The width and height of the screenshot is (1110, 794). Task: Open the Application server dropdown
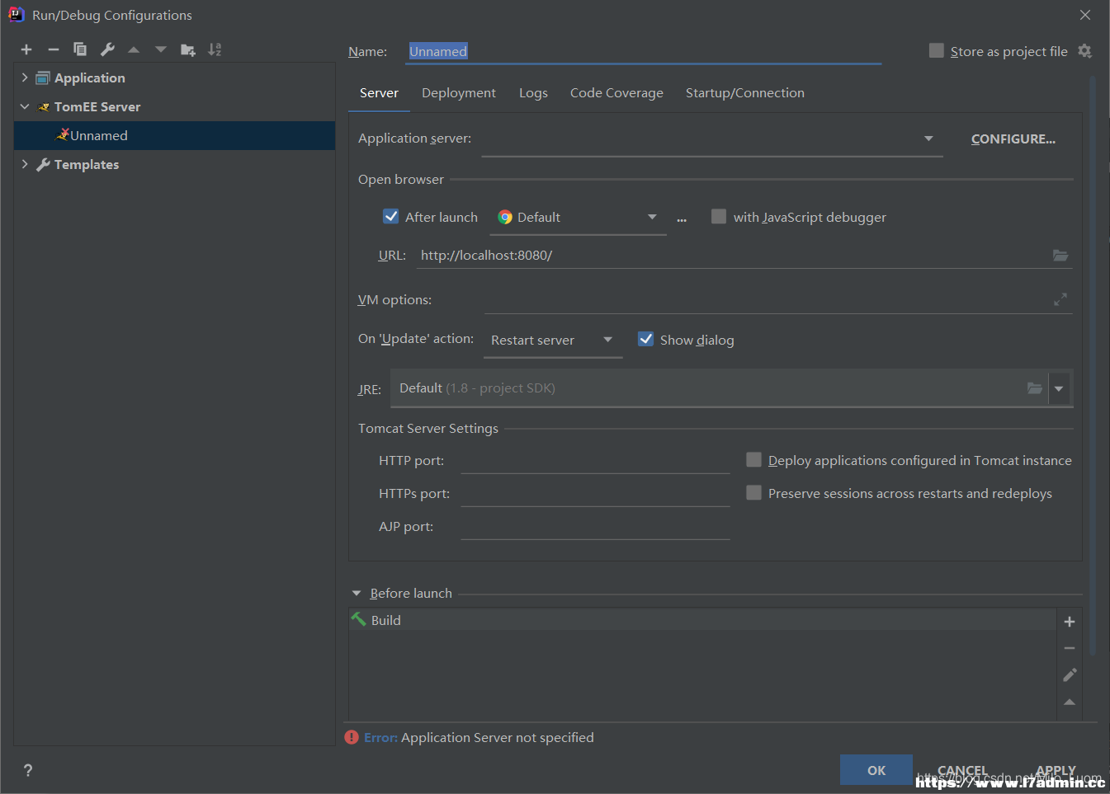tap(928, 139)
